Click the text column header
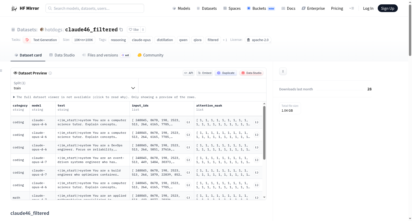Image resolution: width=412 pixels, height=221 pixels. tap(93, 108)
